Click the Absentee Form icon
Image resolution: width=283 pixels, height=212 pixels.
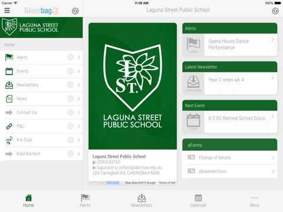point(191,171)
